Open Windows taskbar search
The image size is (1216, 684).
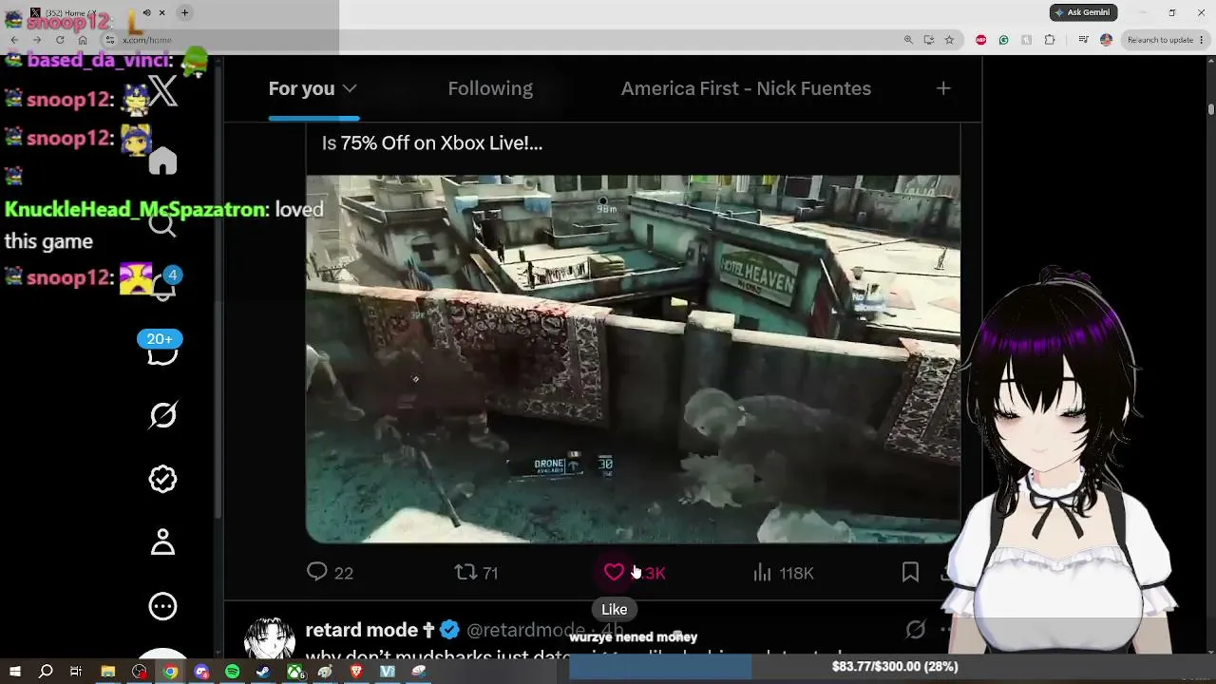(46, 672)
